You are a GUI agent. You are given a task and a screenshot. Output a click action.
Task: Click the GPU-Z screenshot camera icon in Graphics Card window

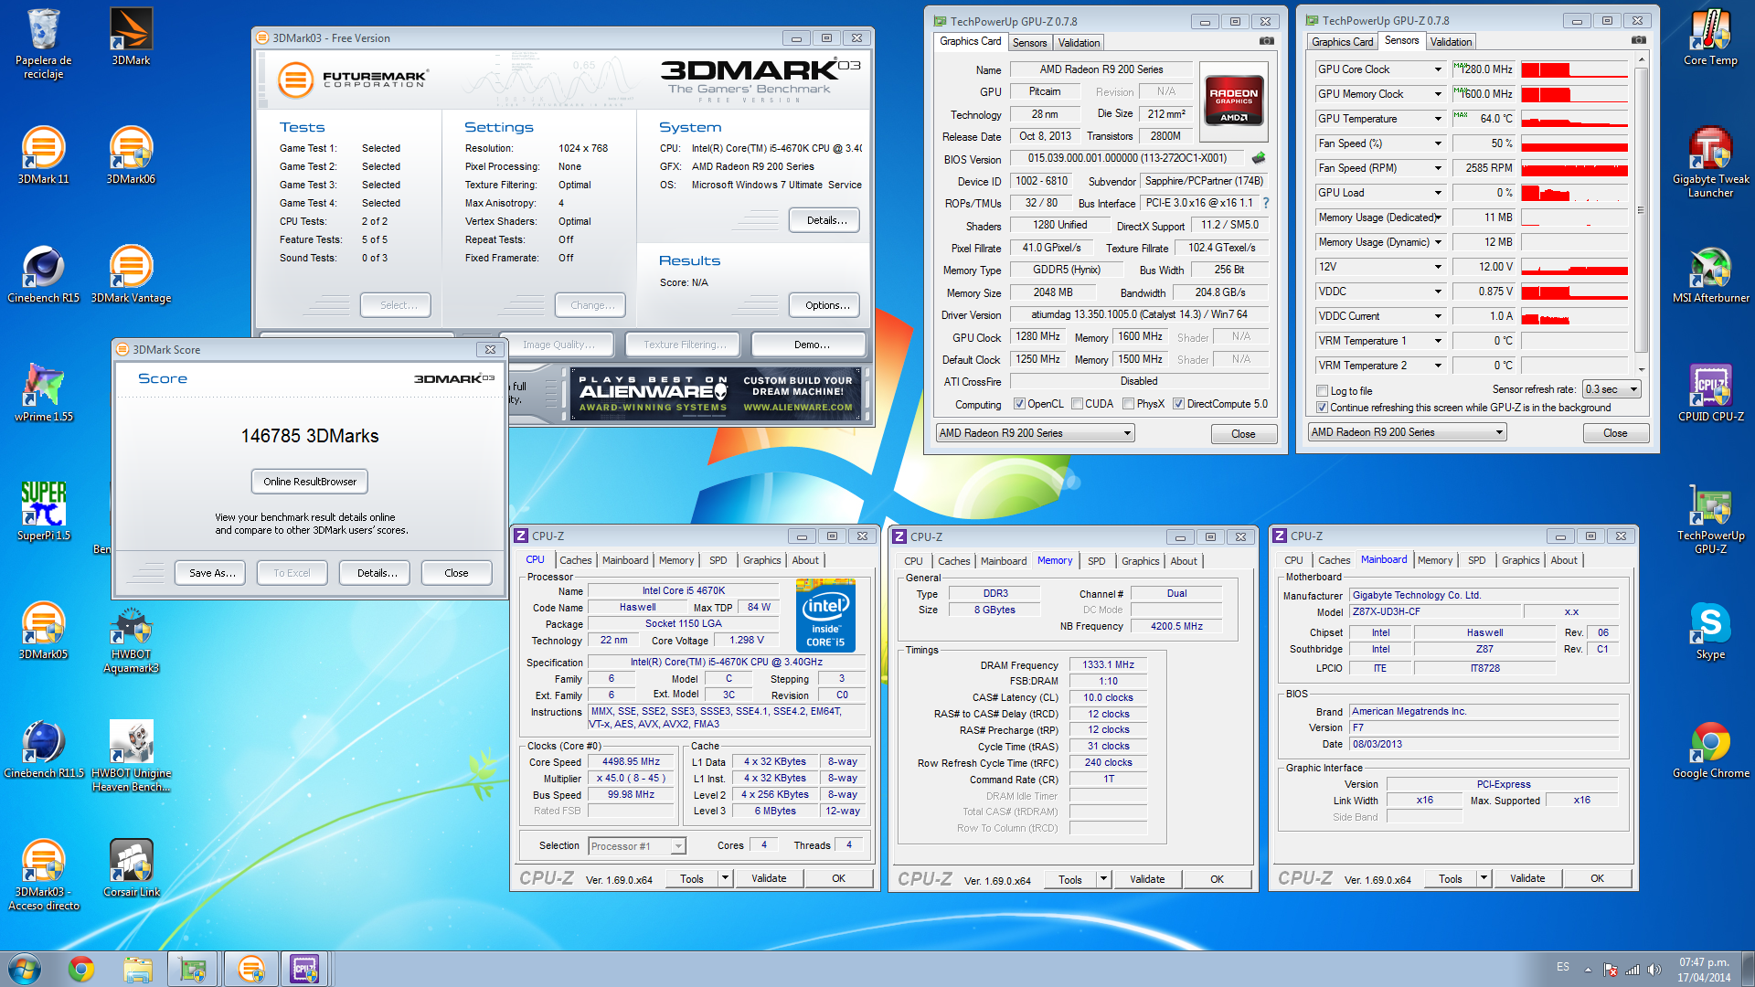click(x=1266, y=41)
